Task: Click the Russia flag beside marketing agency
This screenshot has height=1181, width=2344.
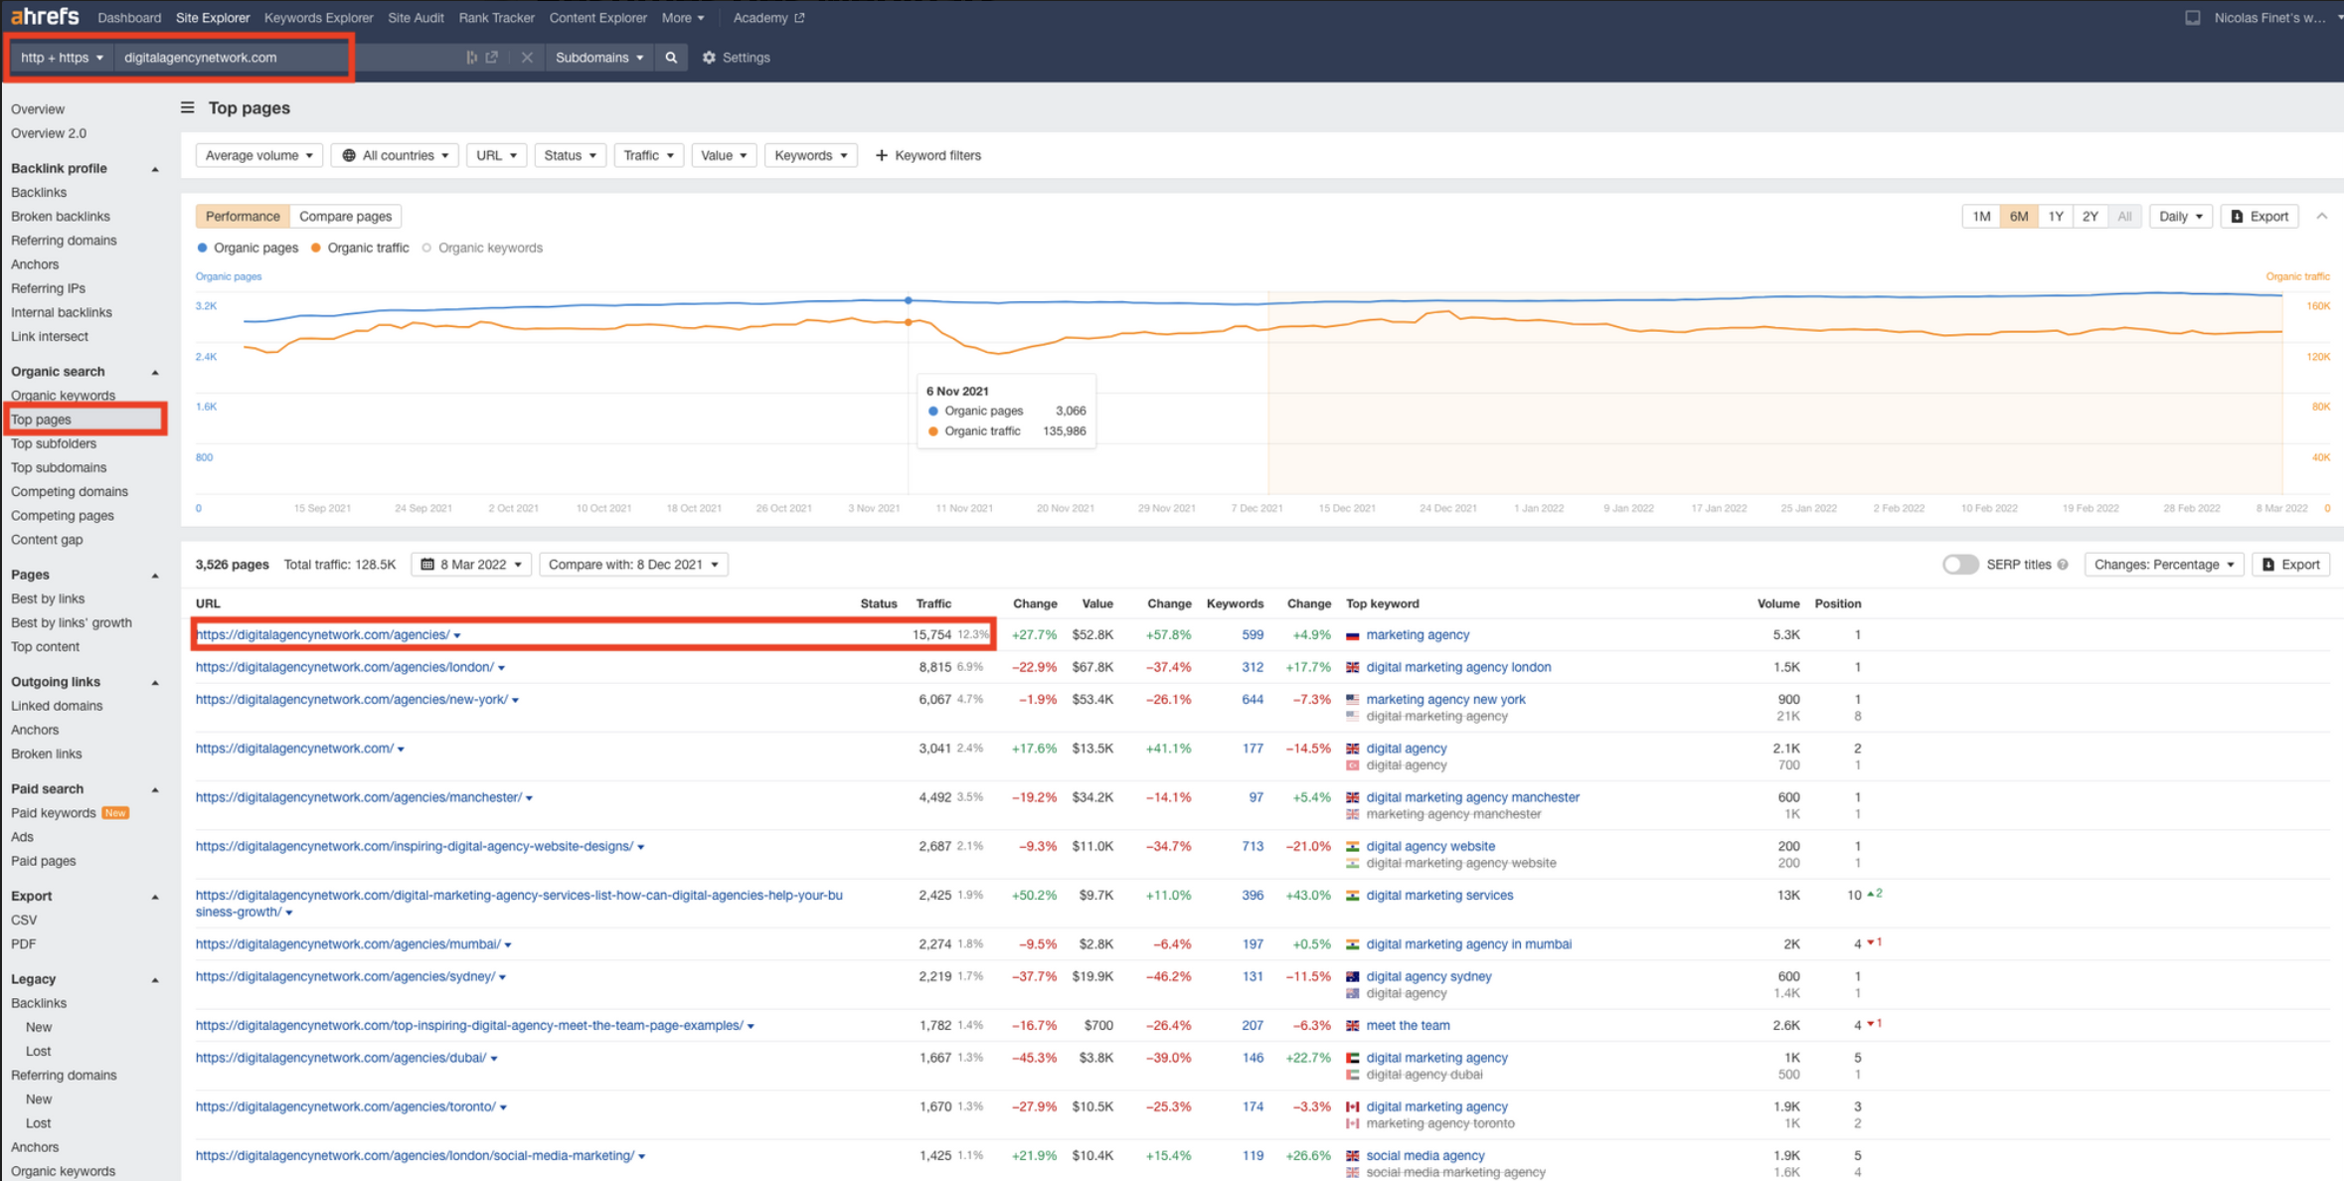Action: click(1352, 635)
